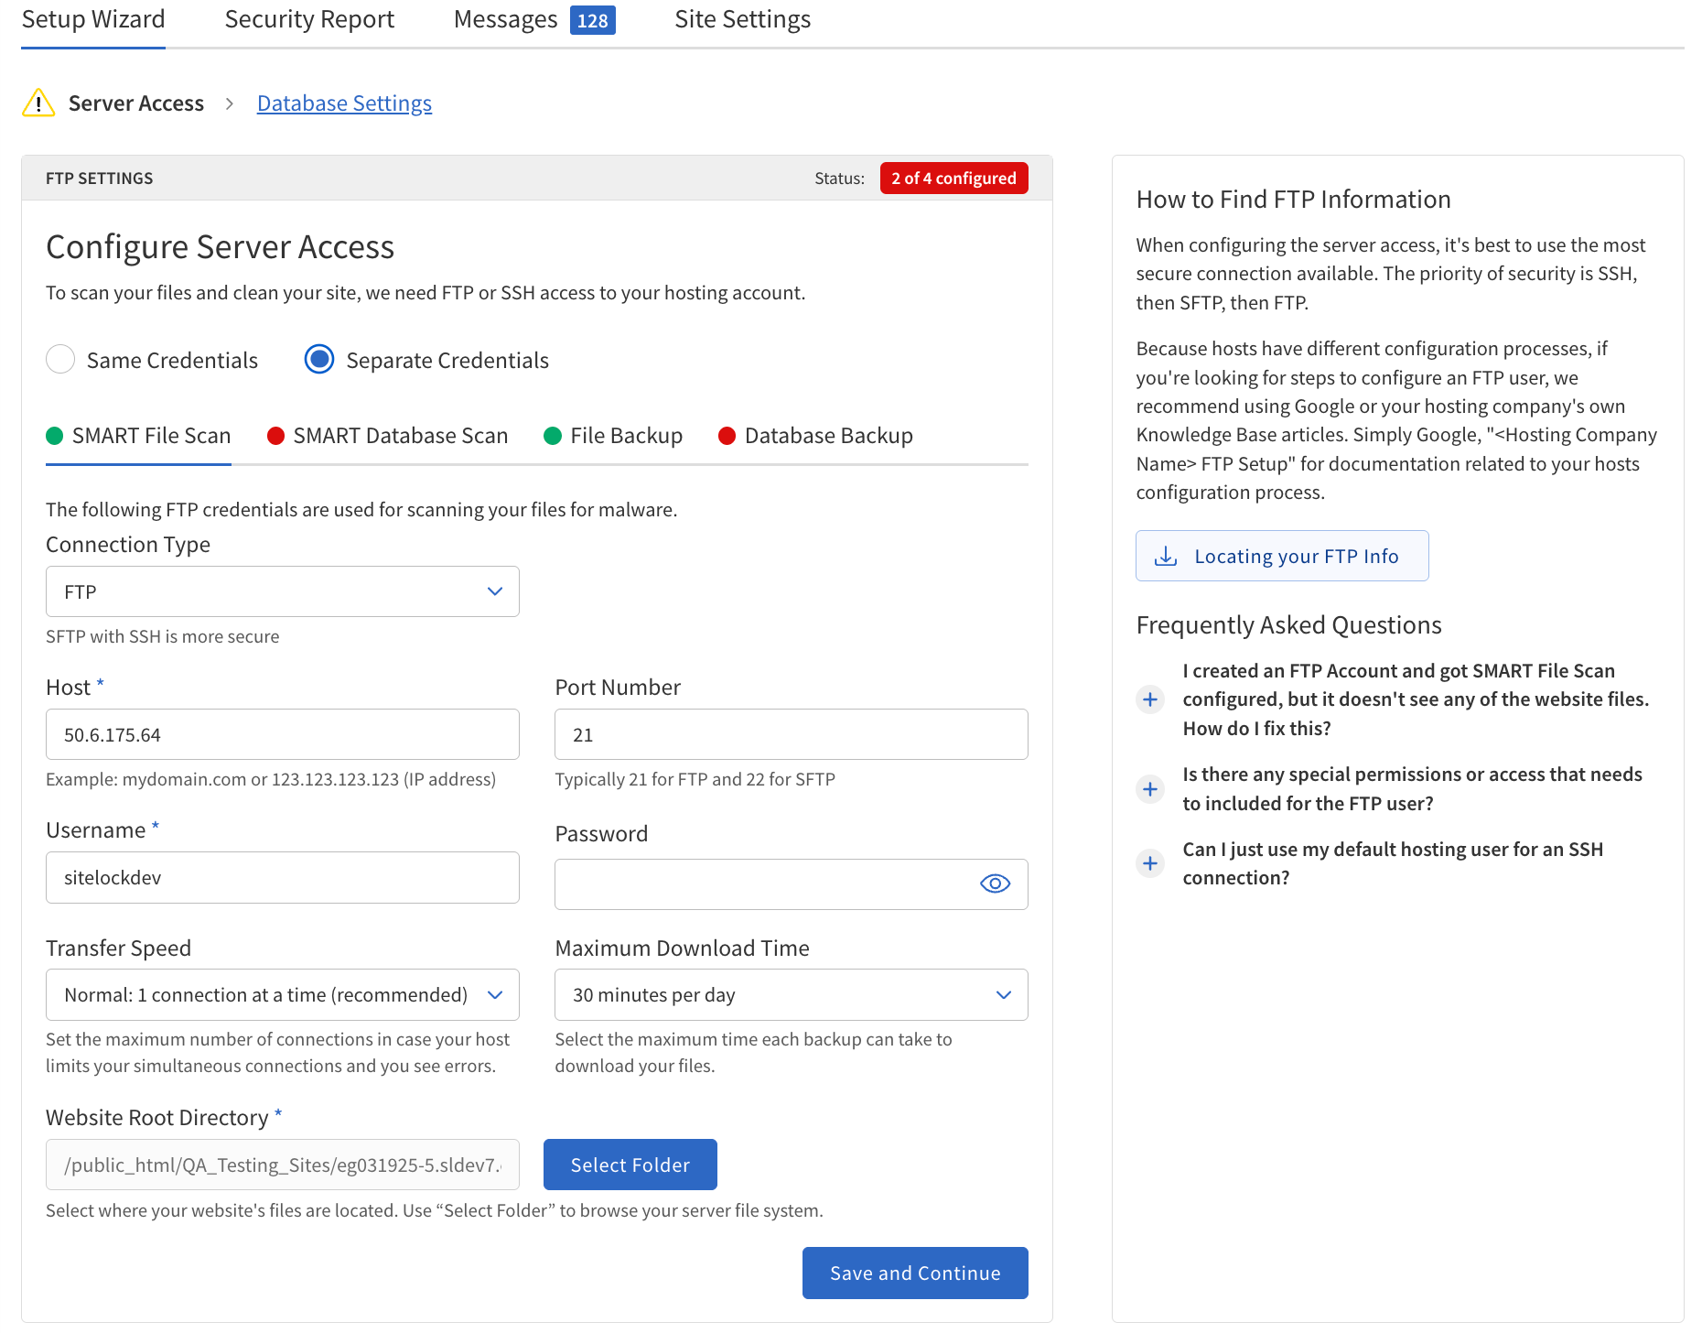Click the Website Root Directory field
The width and height of the screenshot is (1702, 1333).
pos(282,1165)
